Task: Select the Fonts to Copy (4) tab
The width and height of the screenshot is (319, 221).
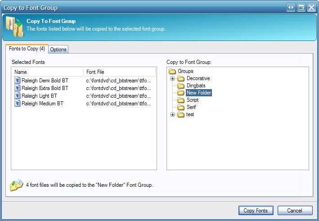Action: point(27,49)
